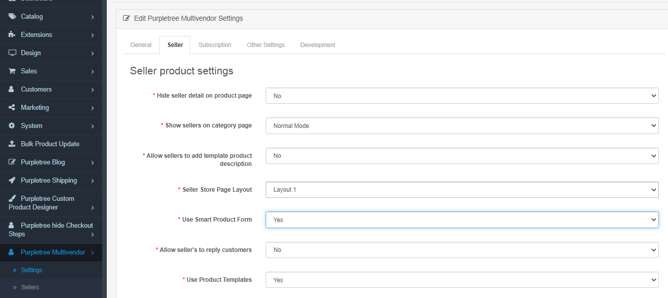Screen dimensions: 668x298
Task: Click the hide Checkout Steps user icon
Action: [x=12, y=226]
